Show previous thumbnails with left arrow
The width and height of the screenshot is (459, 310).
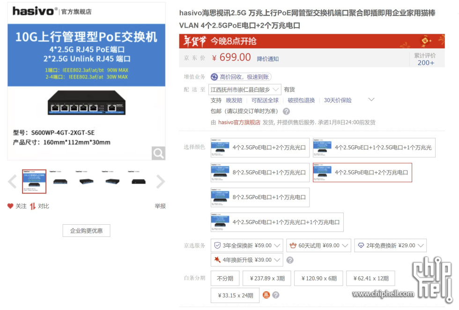(x=12, y=182)
